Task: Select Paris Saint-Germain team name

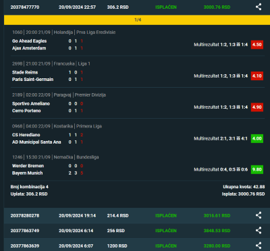Action: 32,80
